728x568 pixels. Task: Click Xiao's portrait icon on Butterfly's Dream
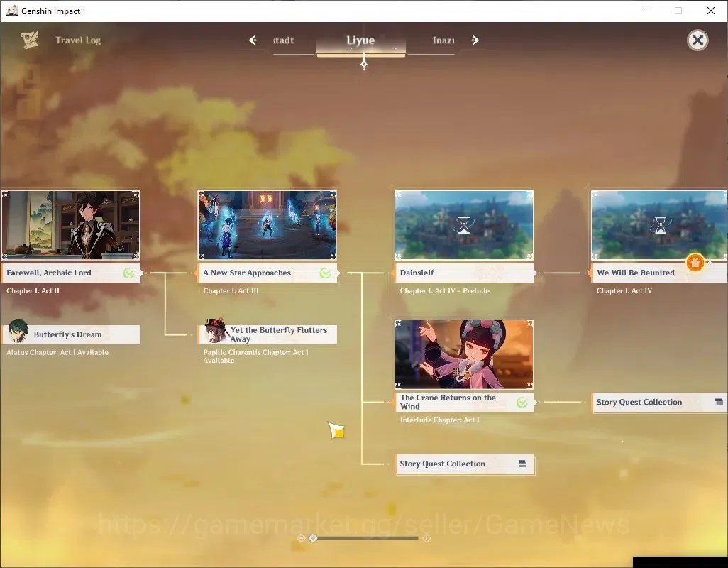[18, 331]
